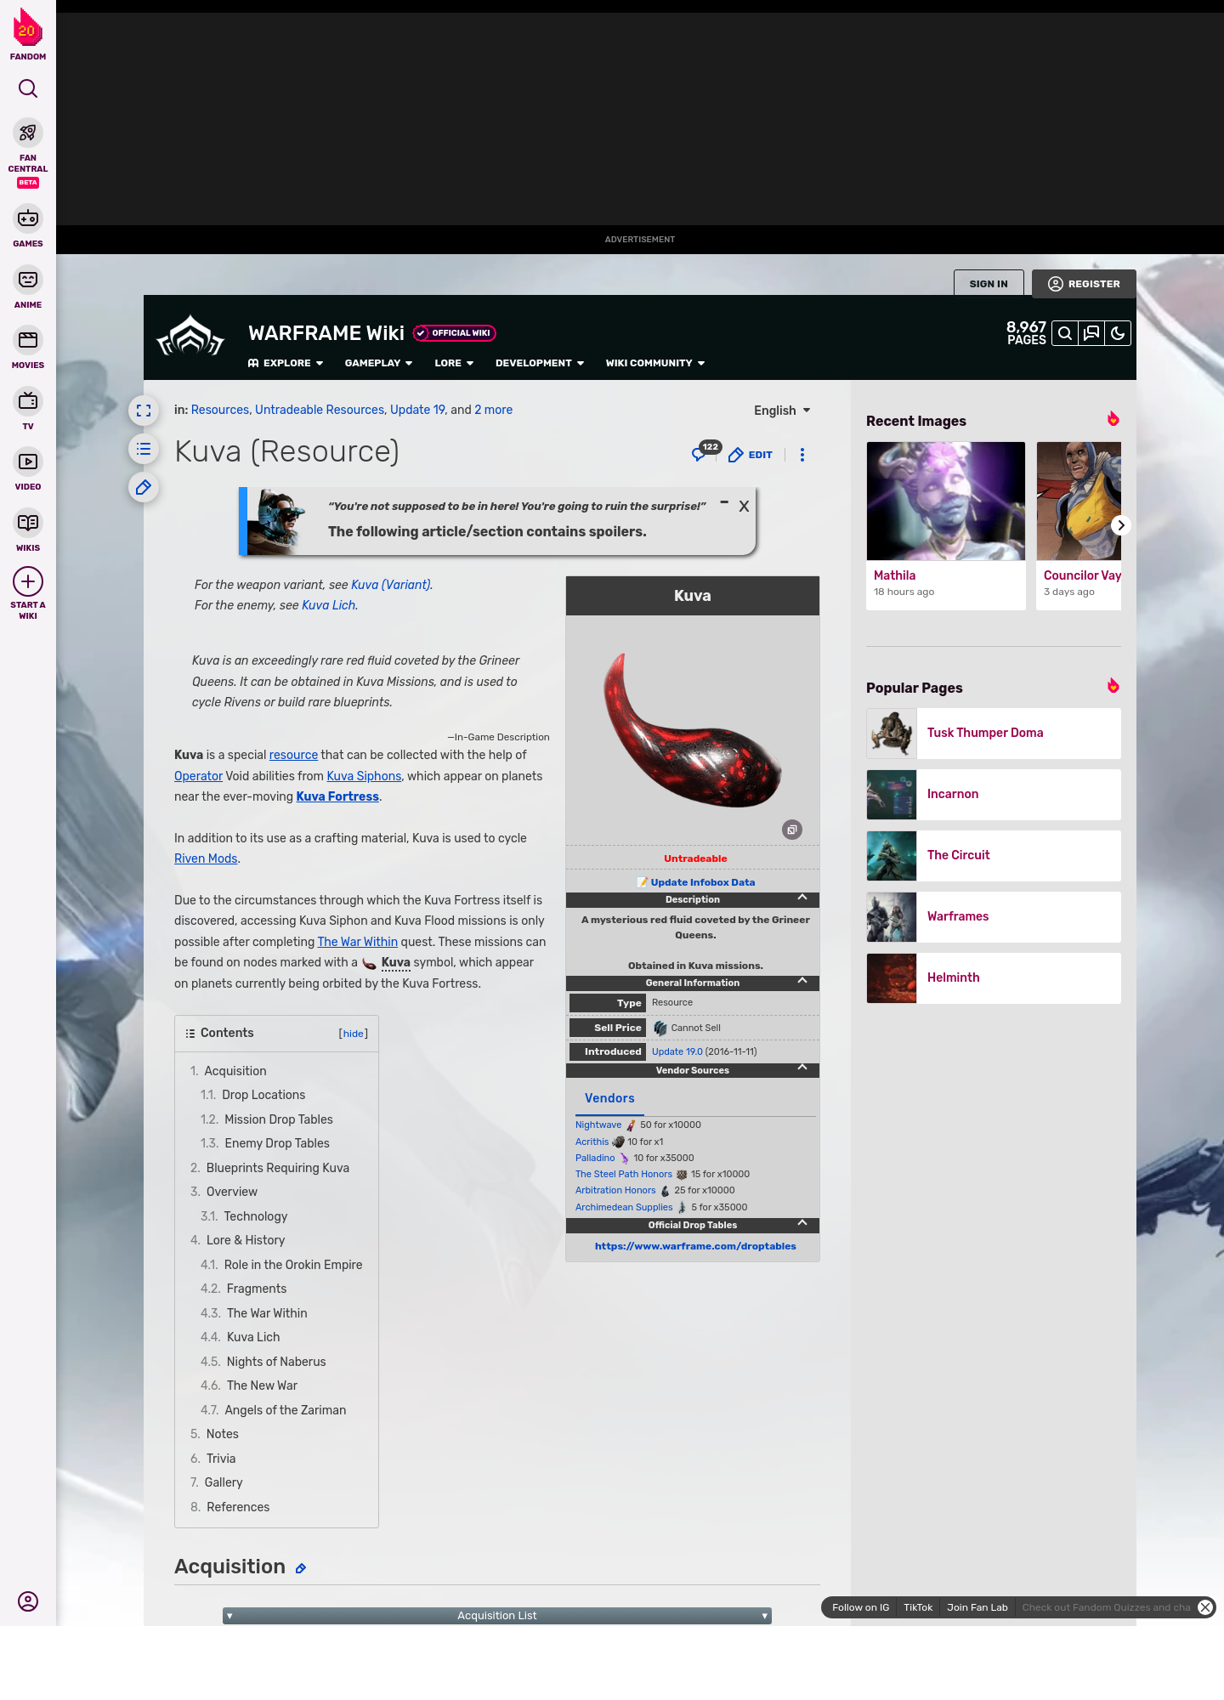The width and height of the screenshot is (1224, 1700).
Task: Click the wiki header search icon
Action: [1065, 333]
